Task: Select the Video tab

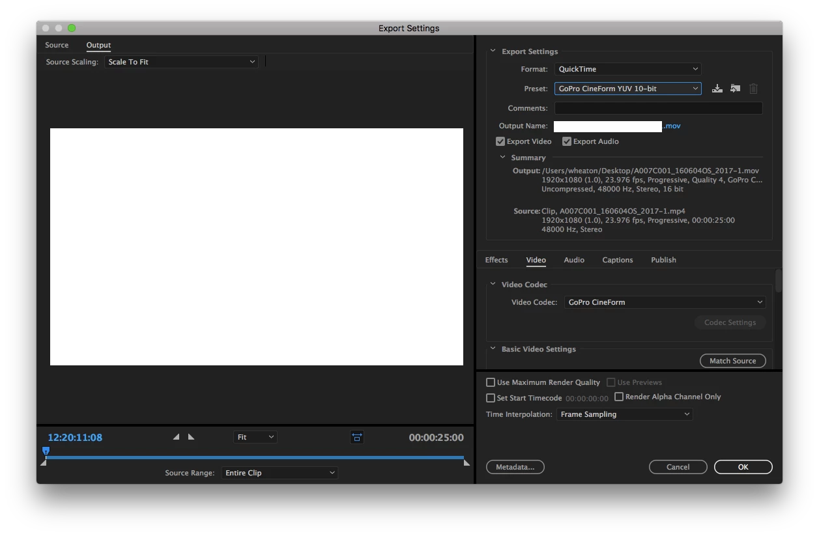Action: click(536, 260)
